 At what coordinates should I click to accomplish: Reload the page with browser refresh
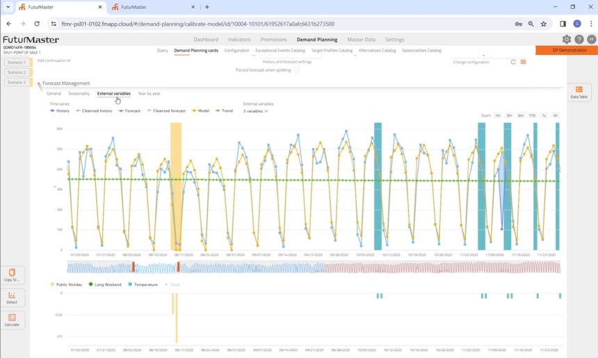(x=37, y=24)
